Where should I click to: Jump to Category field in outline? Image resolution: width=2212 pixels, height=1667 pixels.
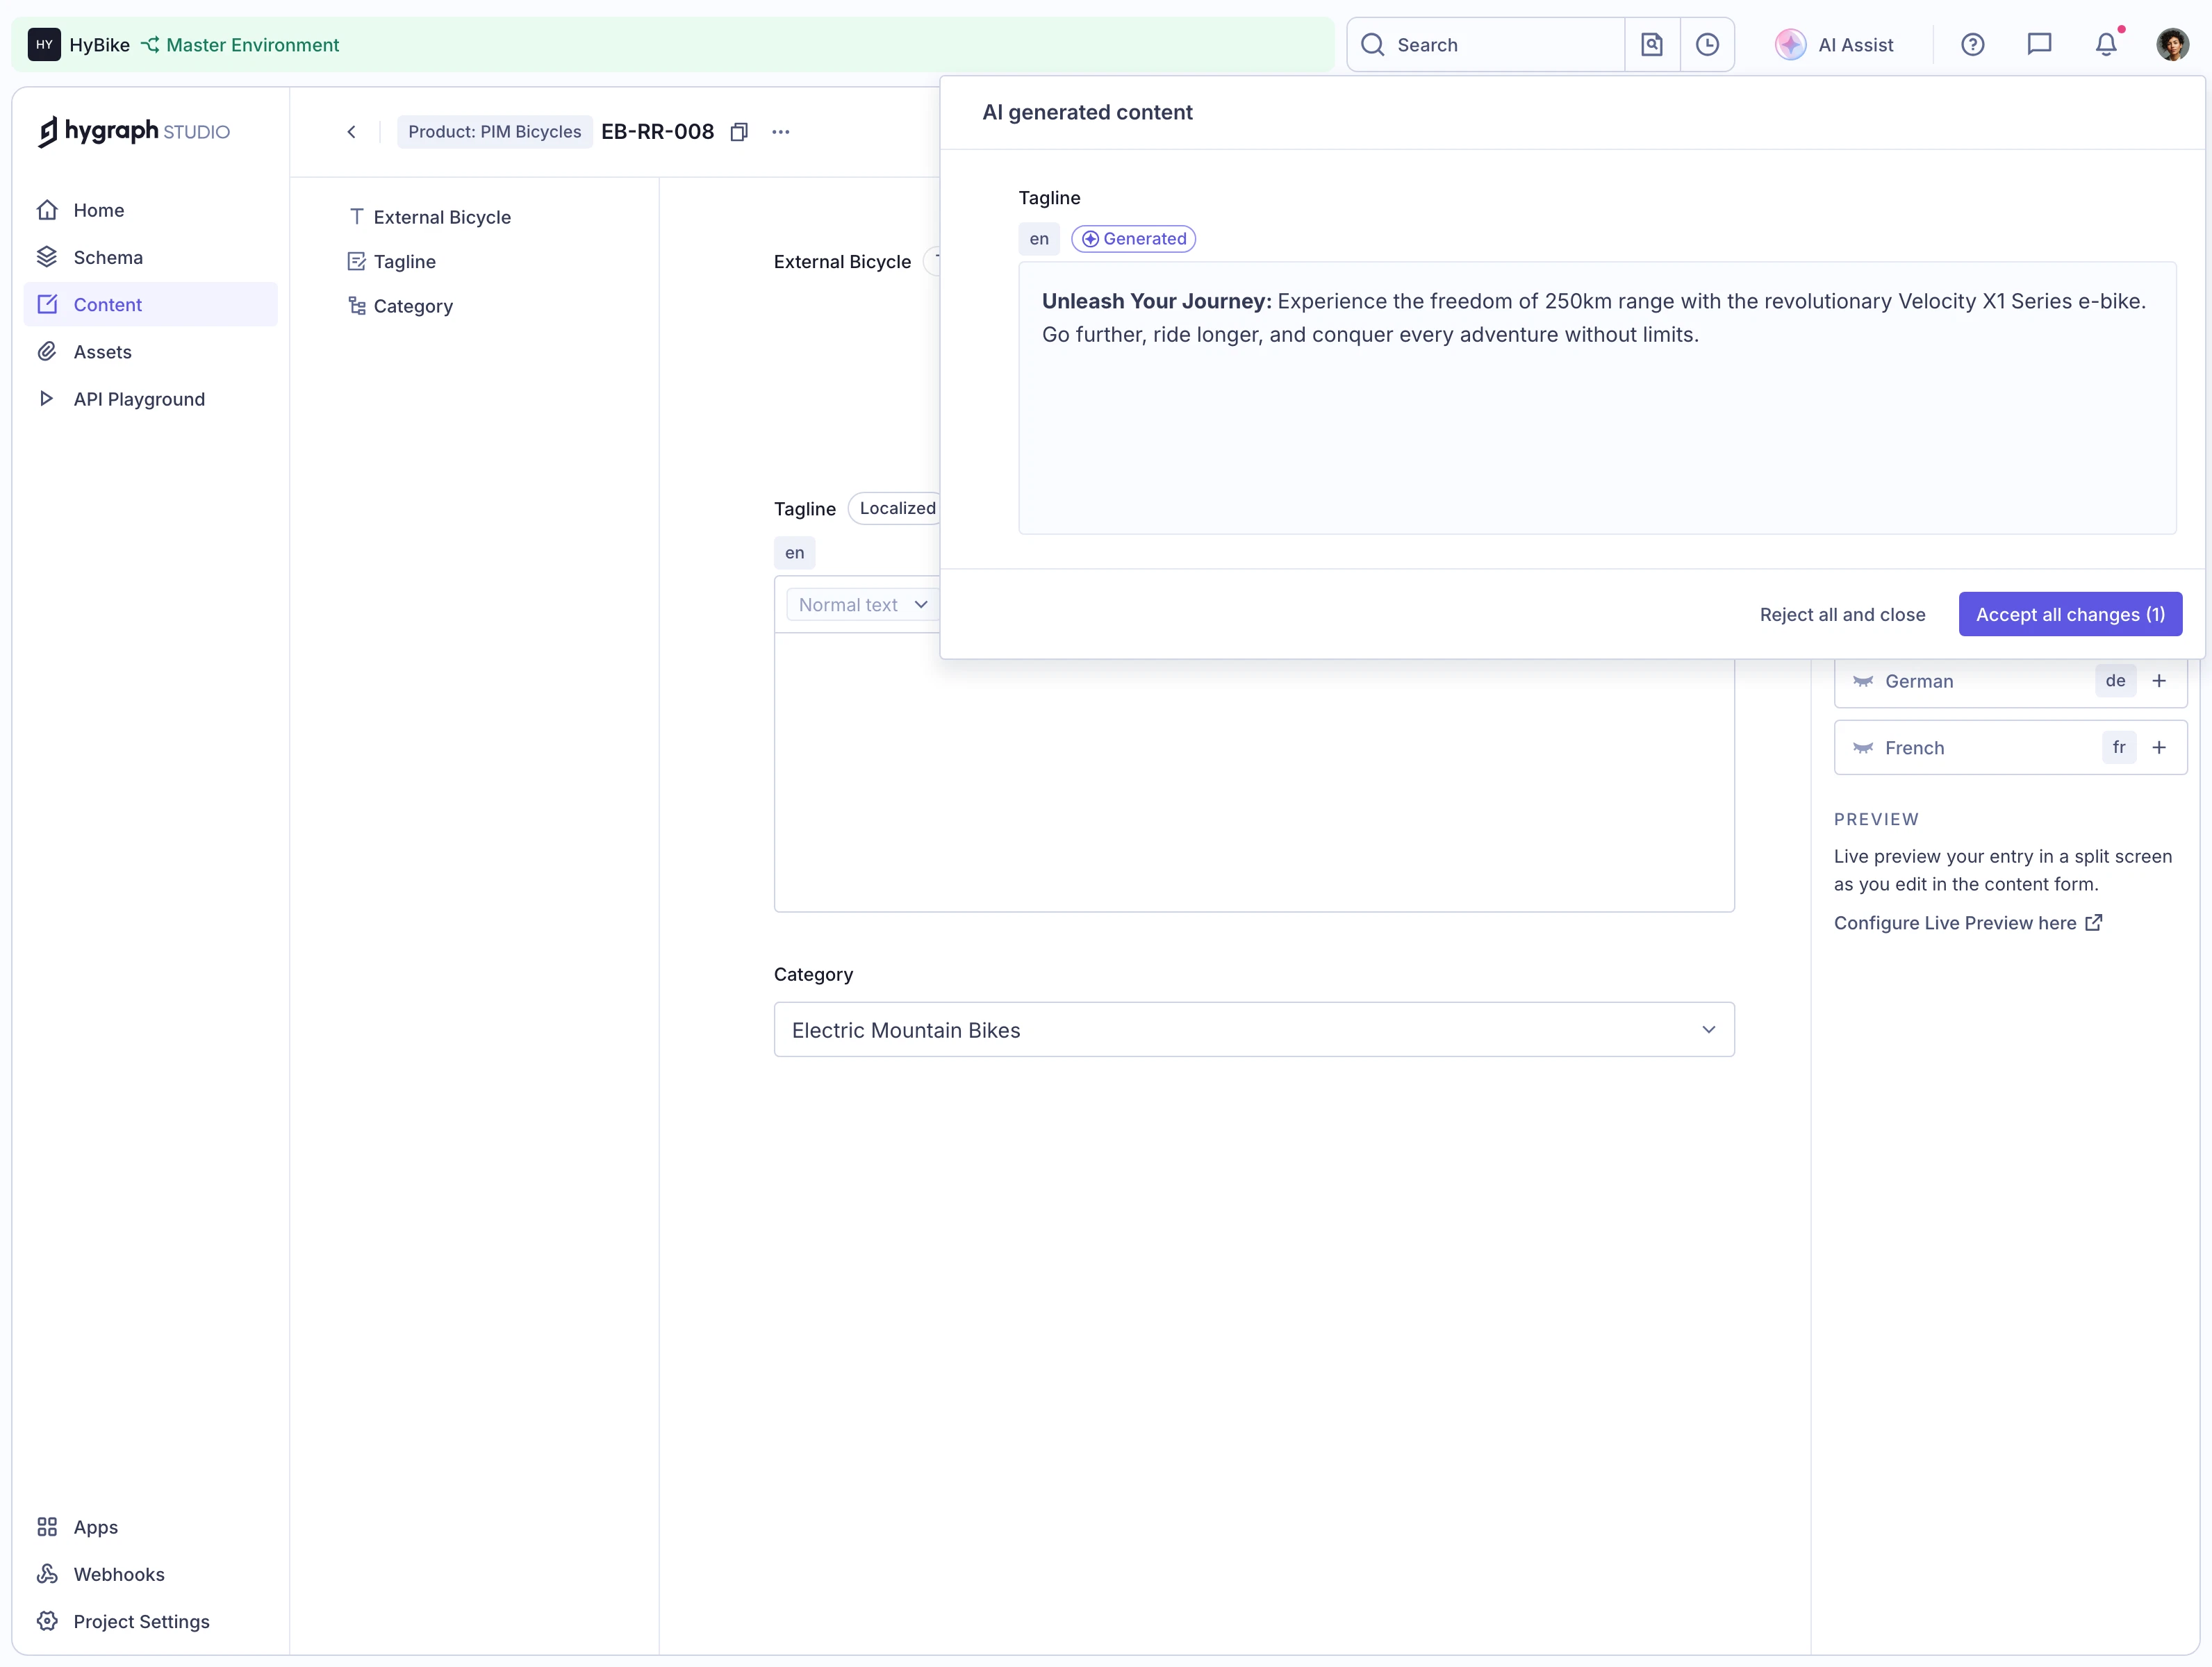(400, 306)
